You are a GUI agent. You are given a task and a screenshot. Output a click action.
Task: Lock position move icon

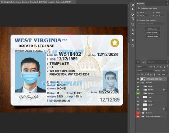pos(148,75)
